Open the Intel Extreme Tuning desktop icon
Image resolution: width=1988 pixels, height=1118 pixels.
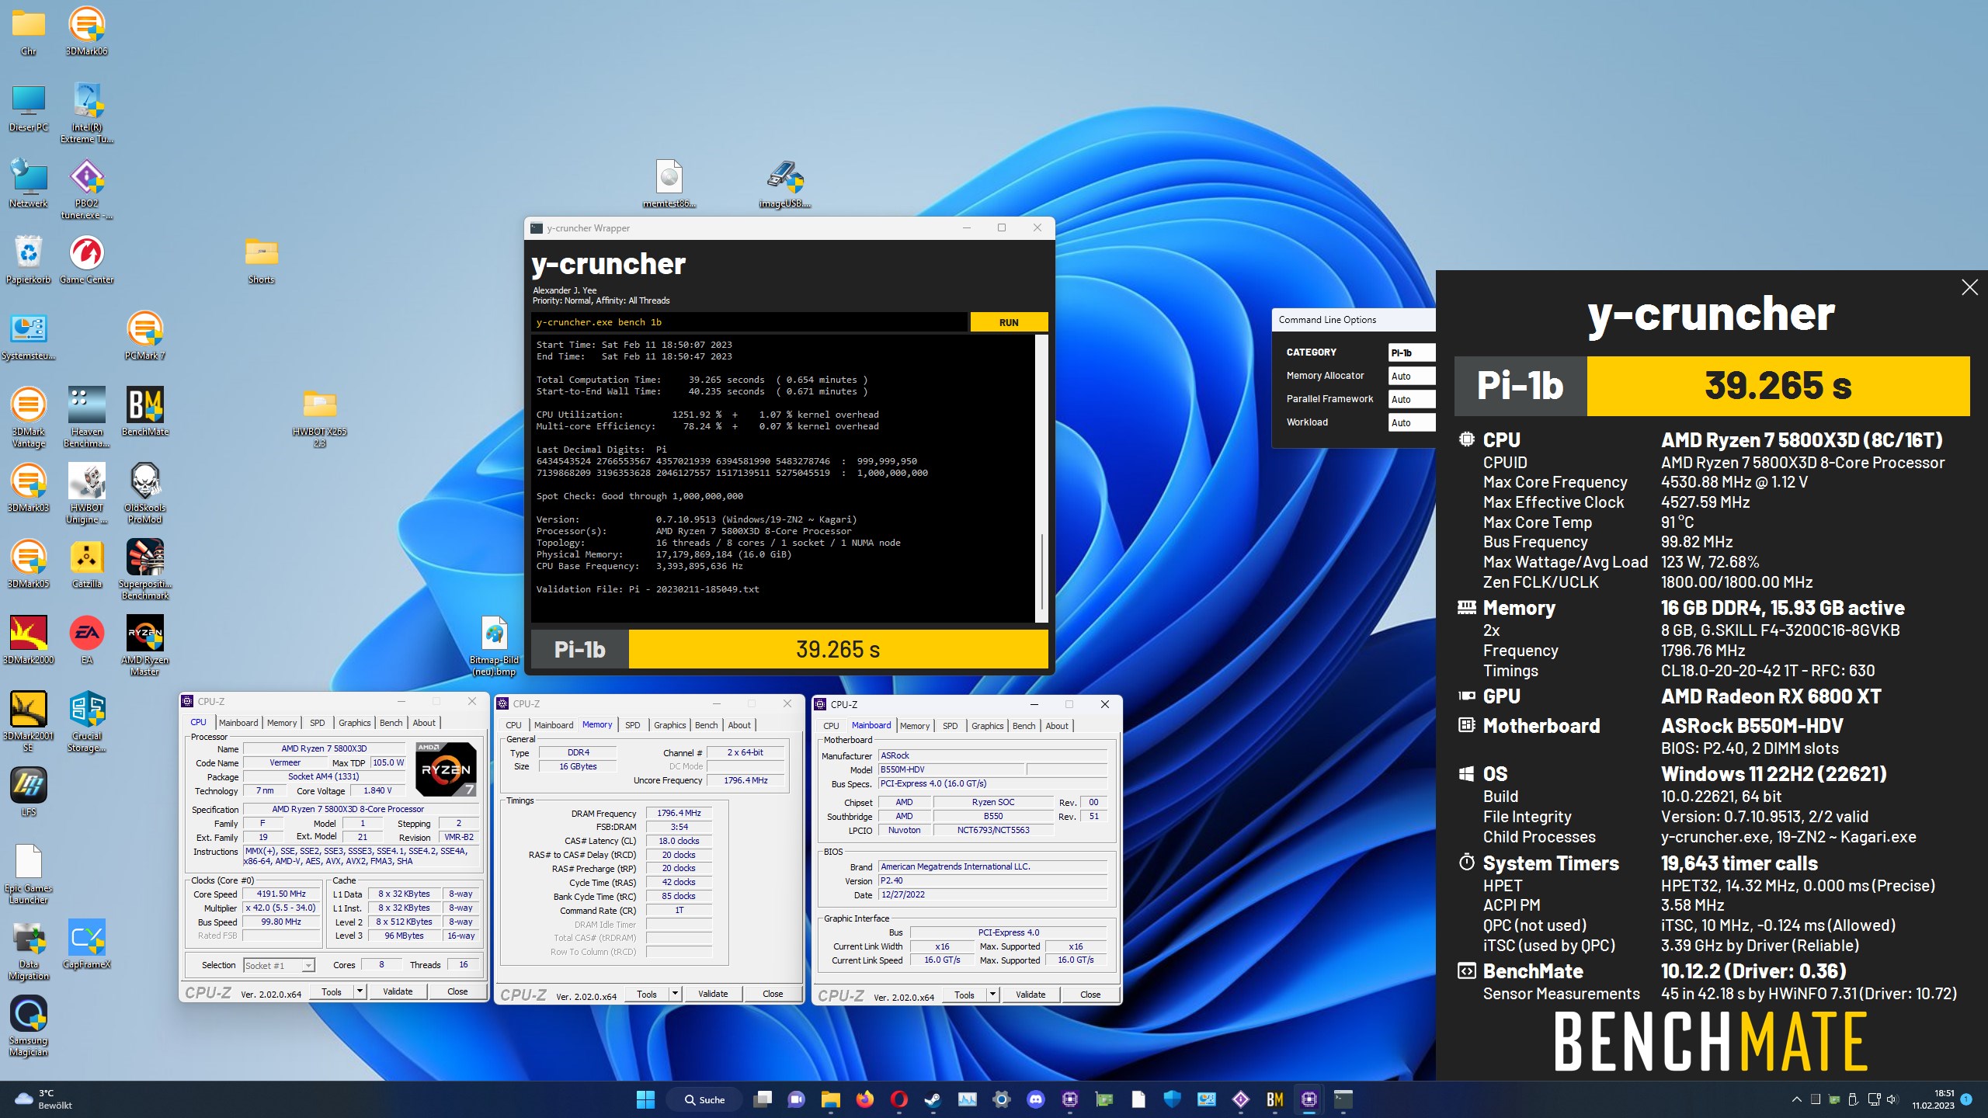[x=86, y=112]
